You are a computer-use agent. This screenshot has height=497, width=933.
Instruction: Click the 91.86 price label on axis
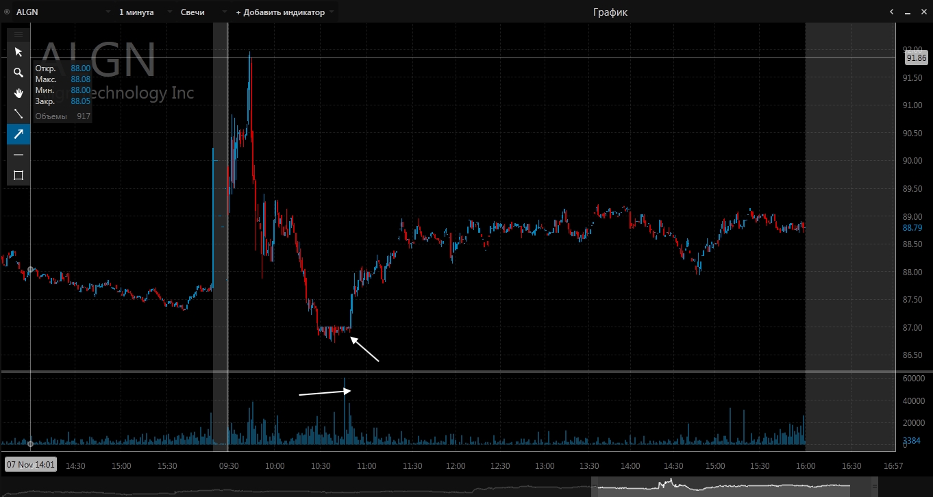(x=916, y=58)
